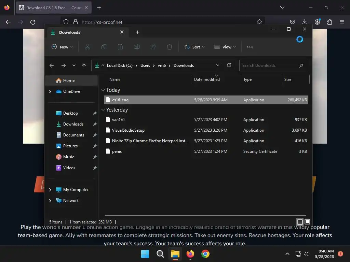Open the View layout dropdown
Image resolution: width=350 pixels, height=262 pixels.
[225, 47]
